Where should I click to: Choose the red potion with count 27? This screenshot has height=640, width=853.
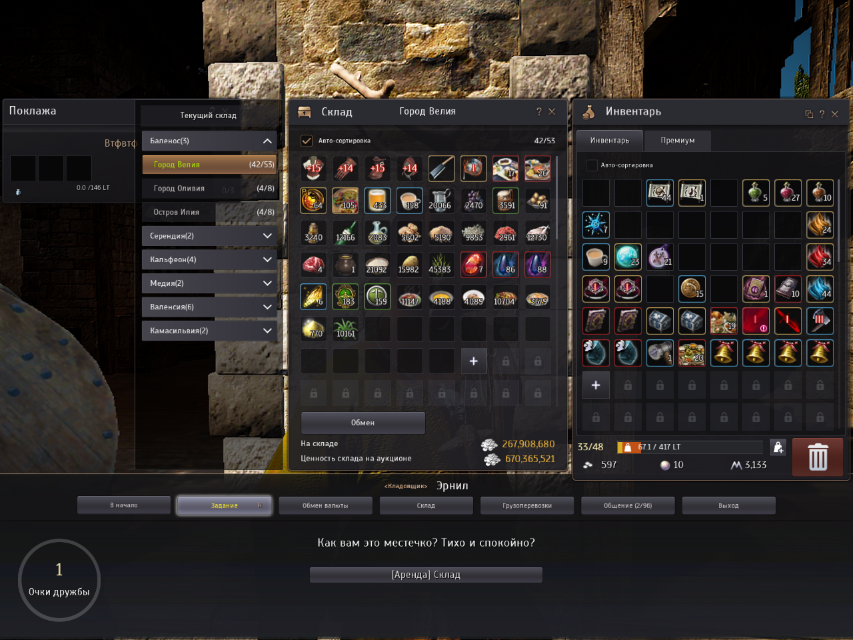[x=788, y=193]
